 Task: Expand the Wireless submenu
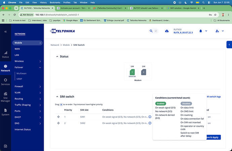(40, 61)
